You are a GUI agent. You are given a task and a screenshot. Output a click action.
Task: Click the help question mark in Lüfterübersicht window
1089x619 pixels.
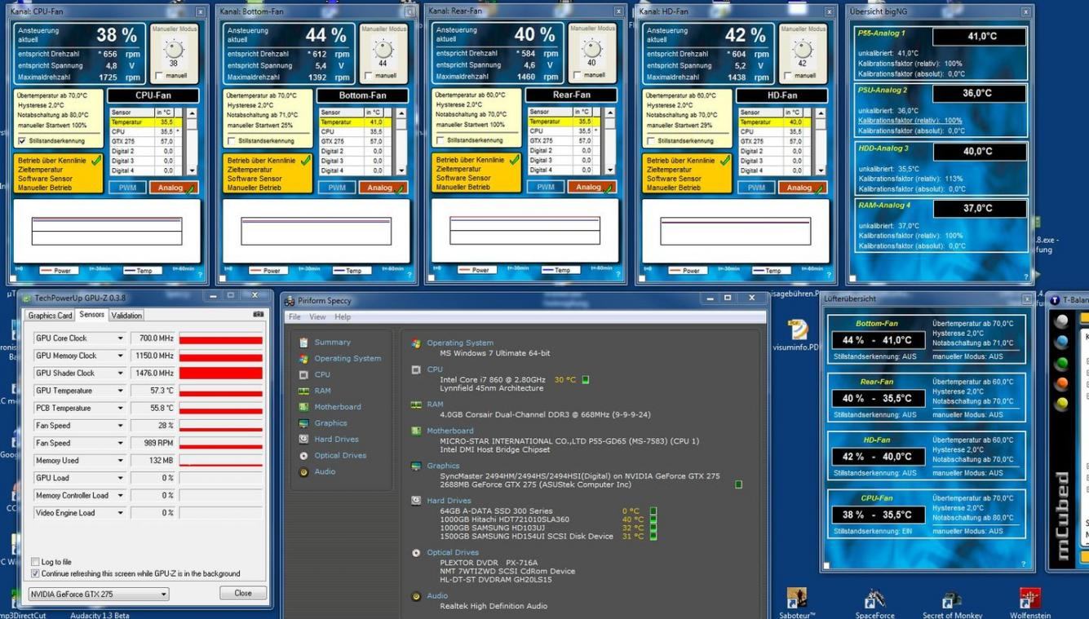point(1024,564)
